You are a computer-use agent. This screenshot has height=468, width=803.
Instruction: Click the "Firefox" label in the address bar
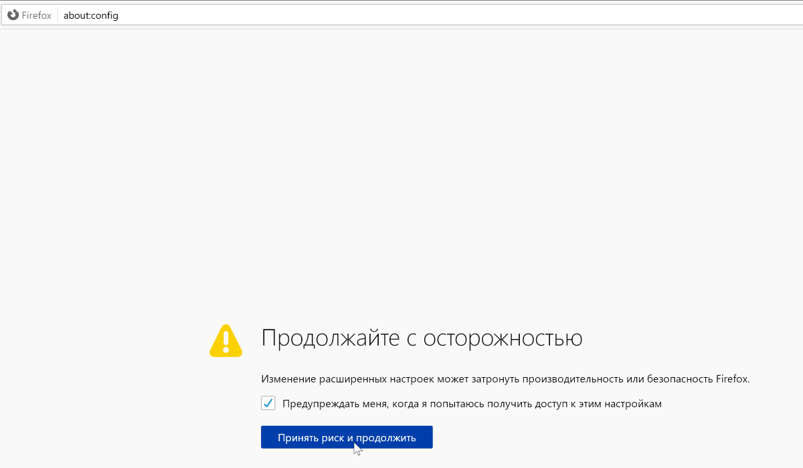[x=36, y=15]
